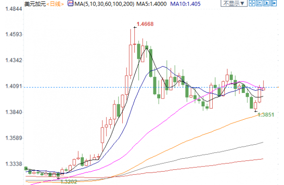Click the 1.3851 low price label
Image resolution: width=284 pixels, height=185 pixels.
point(266,115)
